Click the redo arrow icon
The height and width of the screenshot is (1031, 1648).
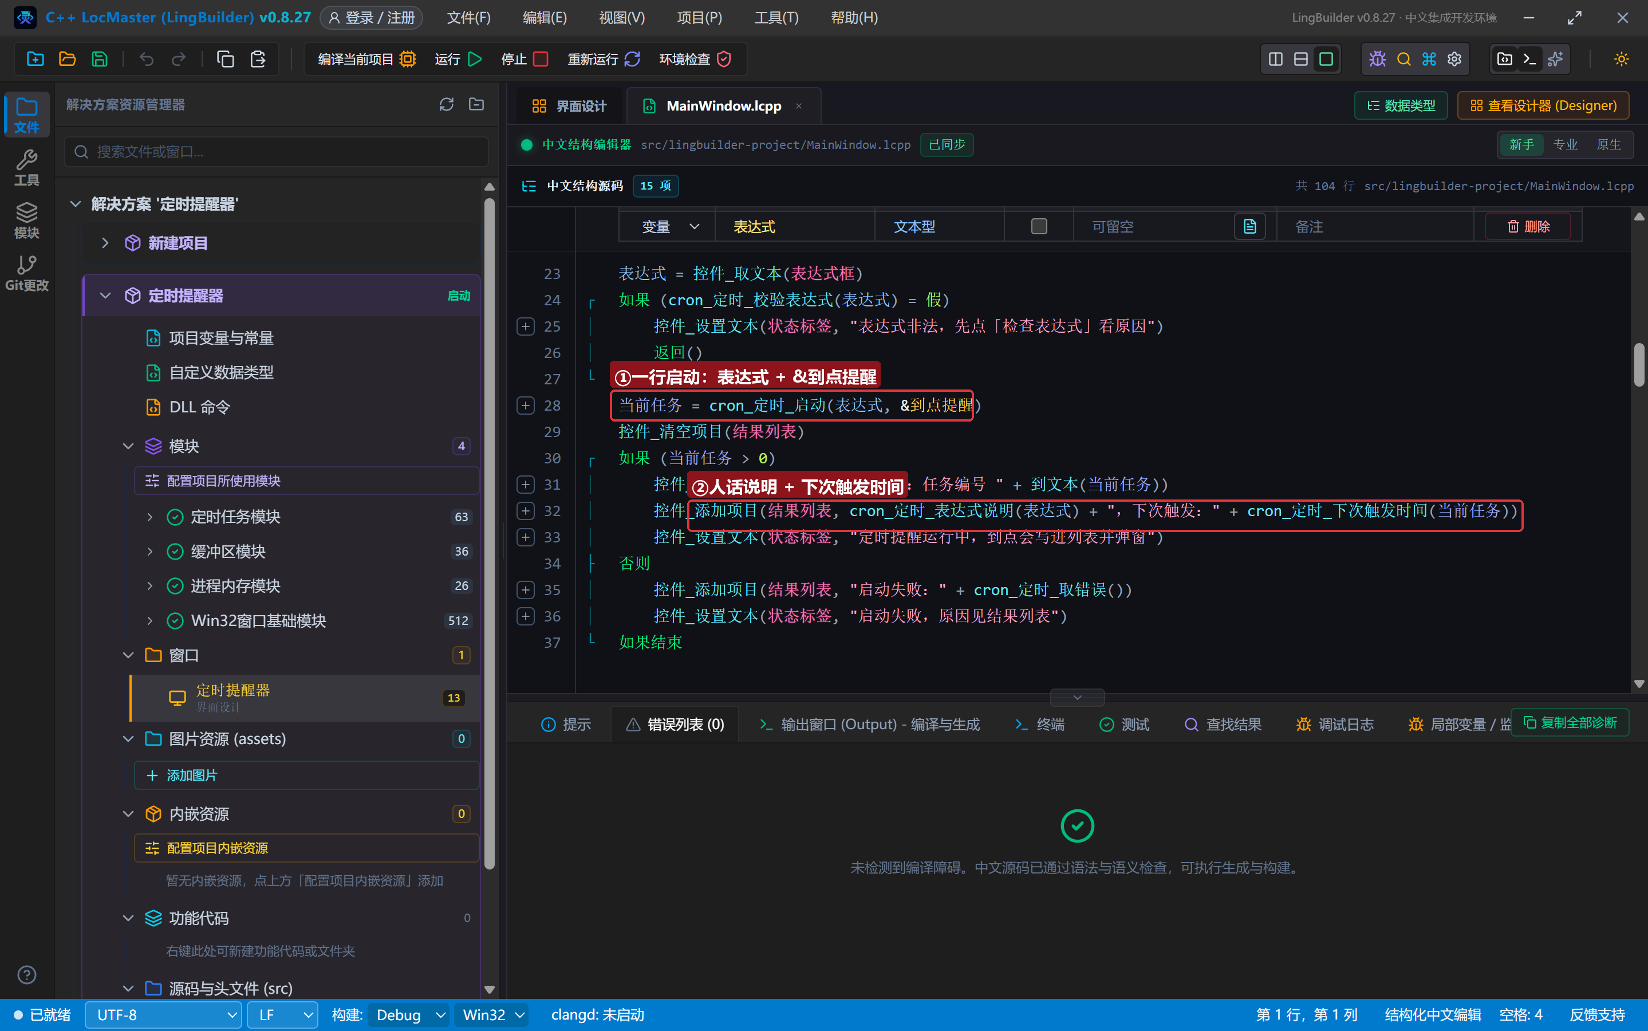pos(179,60)
